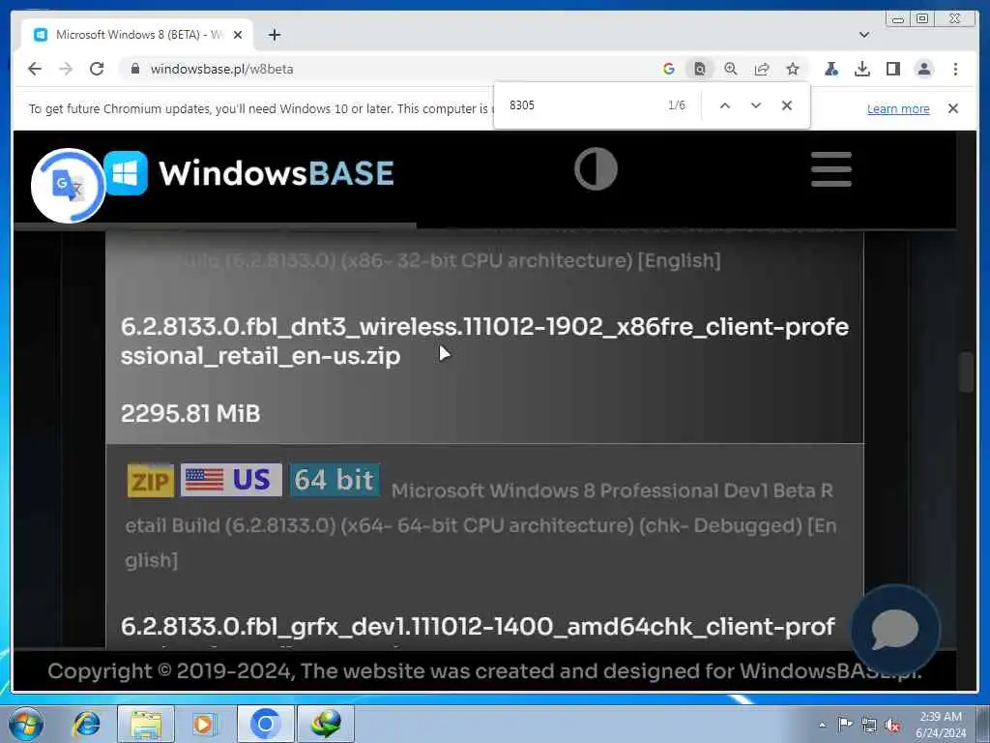990x743 pixels.
Task: Click the network tray icon
Action: (x=869, y=725)
